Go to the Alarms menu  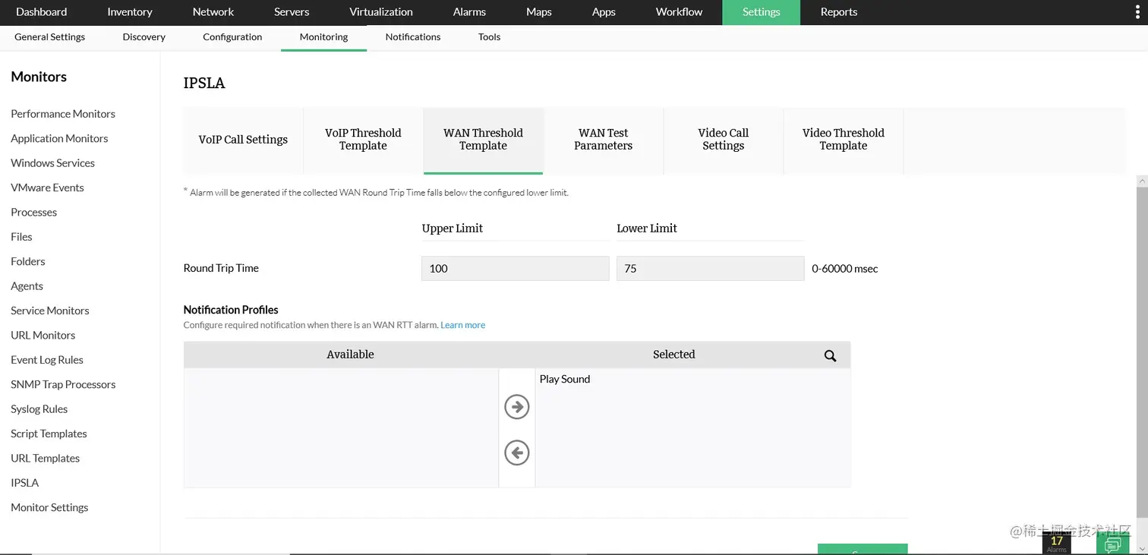coord(468,12)
